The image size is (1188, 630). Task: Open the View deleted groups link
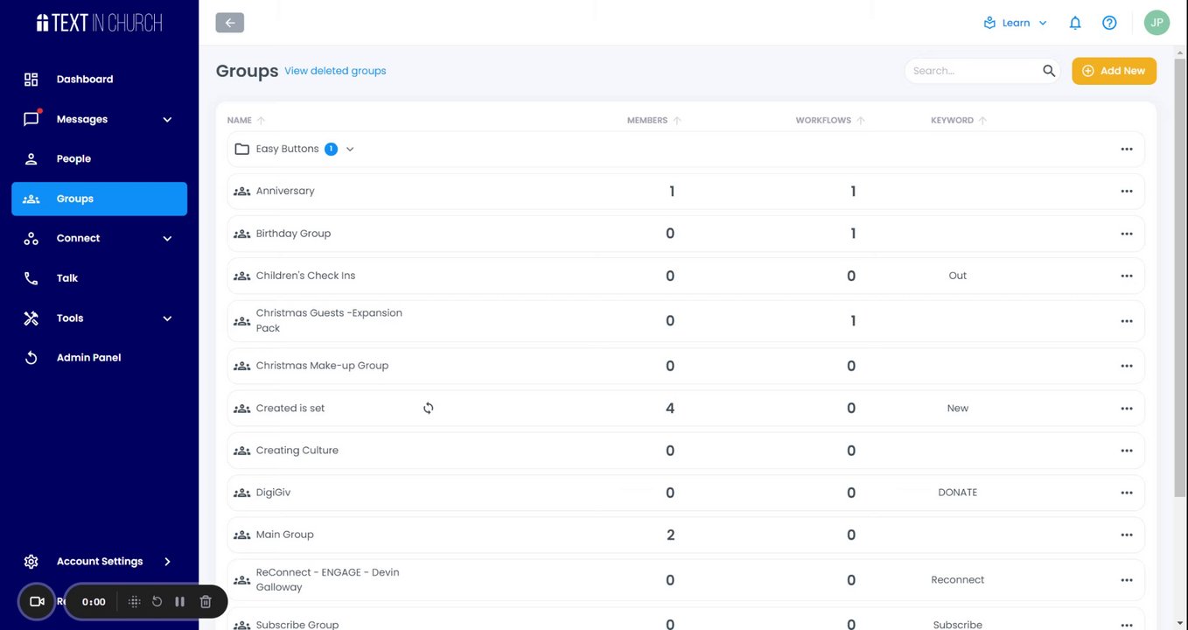(335, 71)
